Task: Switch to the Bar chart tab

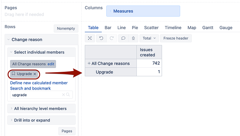Action: [108, 28]
